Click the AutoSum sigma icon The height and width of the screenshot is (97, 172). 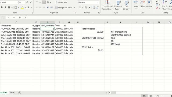[x=157, y=1]
